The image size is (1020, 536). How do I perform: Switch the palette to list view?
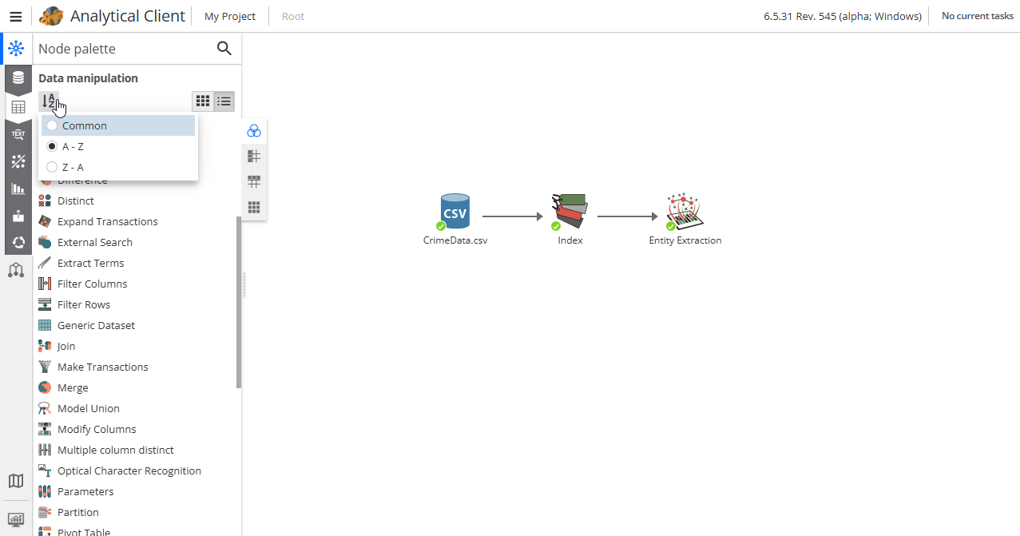pos(224,101)
